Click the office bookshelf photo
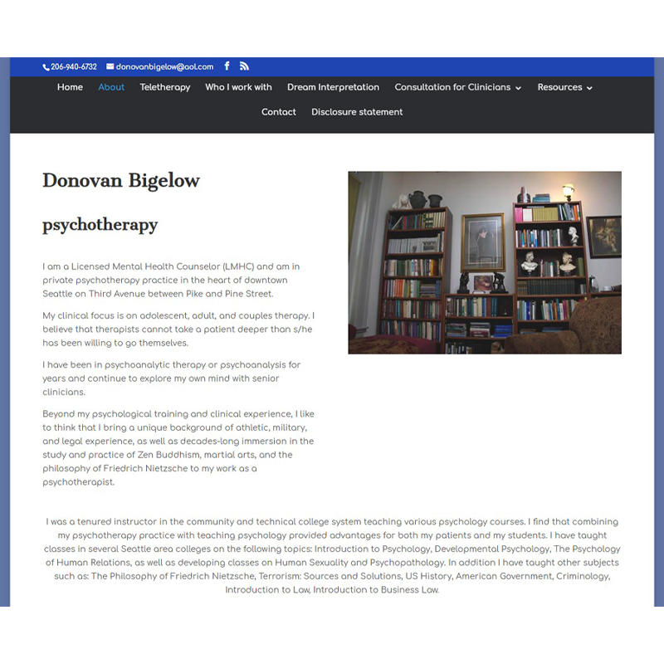 (485, 262)
